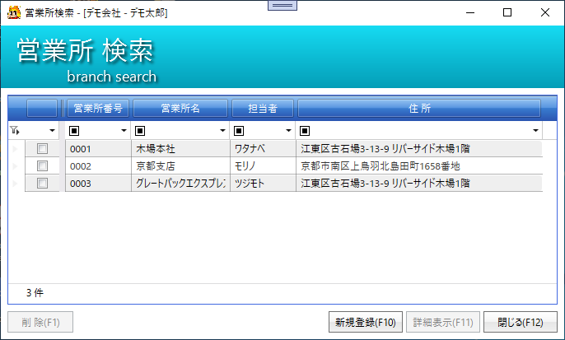
Task: Sort by the 営業所番号 column header
Action: 98,108
